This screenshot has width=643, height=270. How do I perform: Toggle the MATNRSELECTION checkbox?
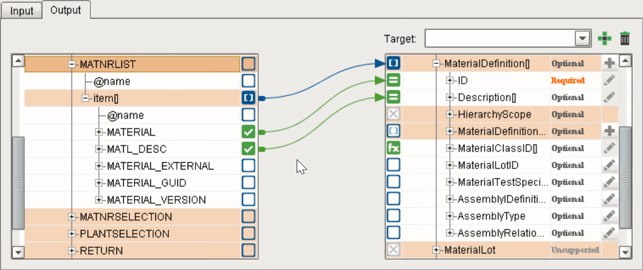pyautogui.click(x=249, y=216)
